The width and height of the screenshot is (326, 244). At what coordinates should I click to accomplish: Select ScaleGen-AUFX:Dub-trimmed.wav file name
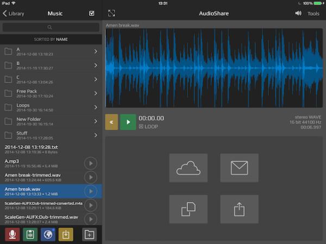click(41, 217)
